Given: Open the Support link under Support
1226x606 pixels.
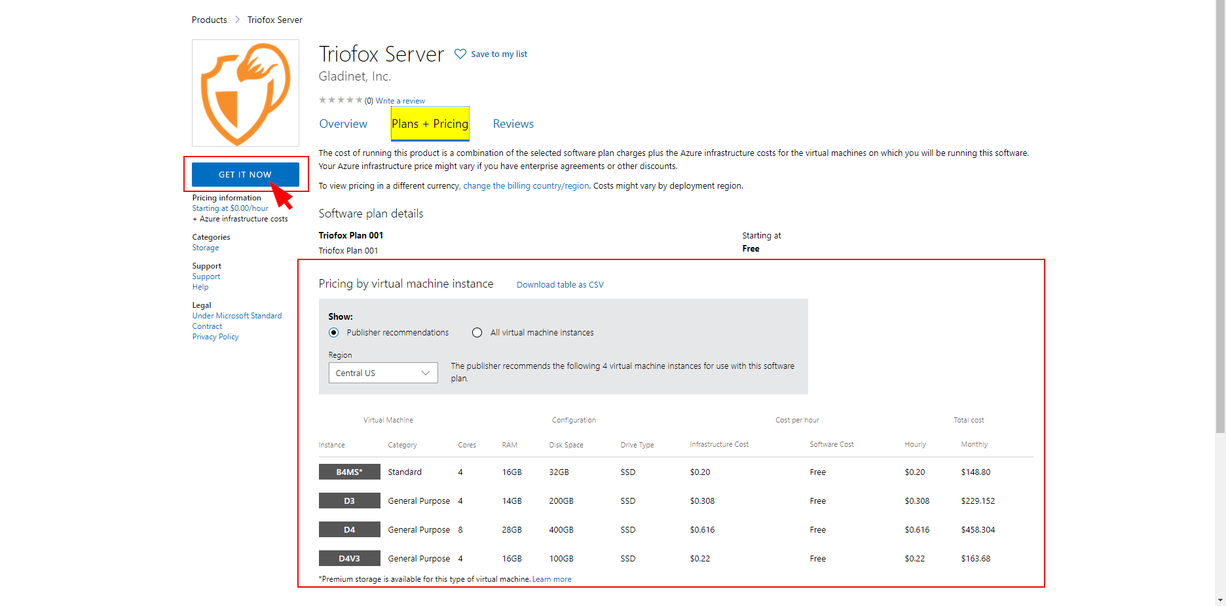Looking at the screenshot, I should coord(206,276).
